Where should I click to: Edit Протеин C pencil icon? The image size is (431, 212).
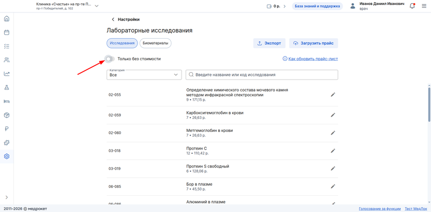(333, 151)
